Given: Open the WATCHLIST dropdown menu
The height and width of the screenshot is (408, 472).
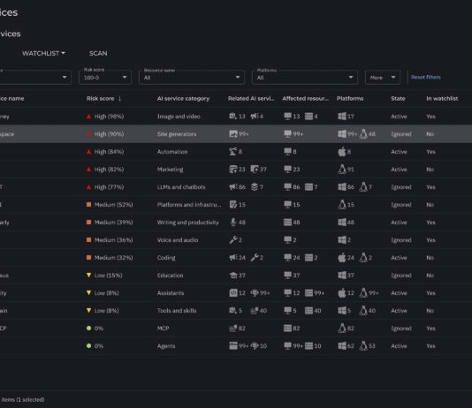Looking at the screenshot, I should pos(43,53).
